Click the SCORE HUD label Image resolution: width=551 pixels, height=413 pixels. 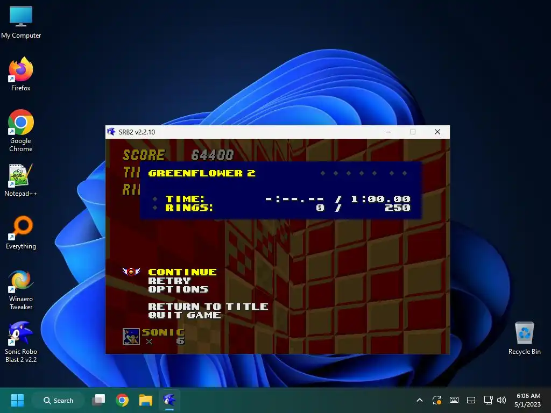tap(143, 155)
